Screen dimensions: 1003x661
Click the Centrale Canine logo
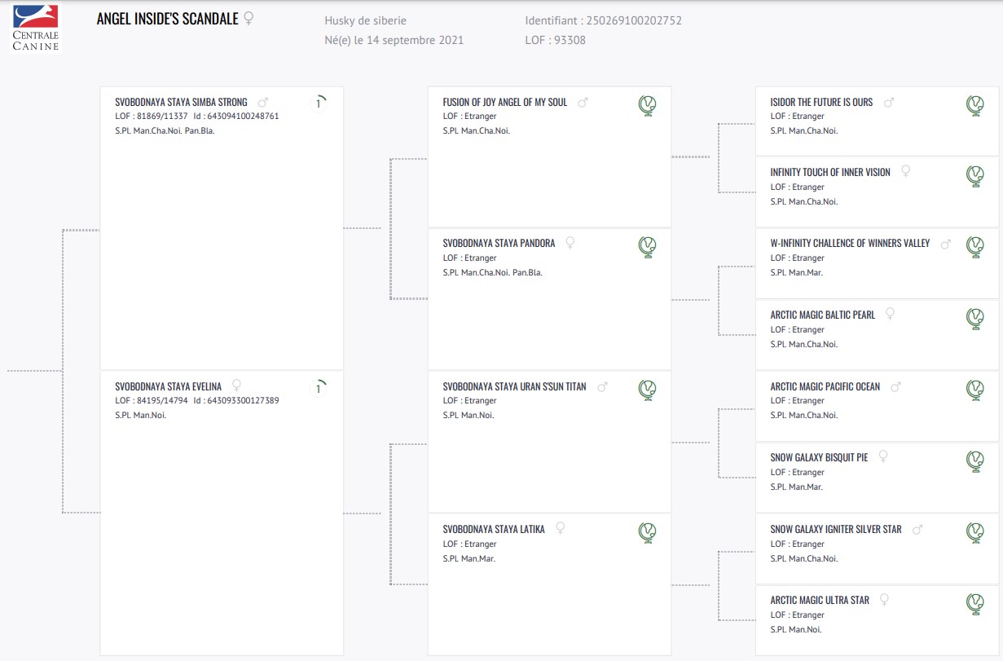tap(36, 29)
